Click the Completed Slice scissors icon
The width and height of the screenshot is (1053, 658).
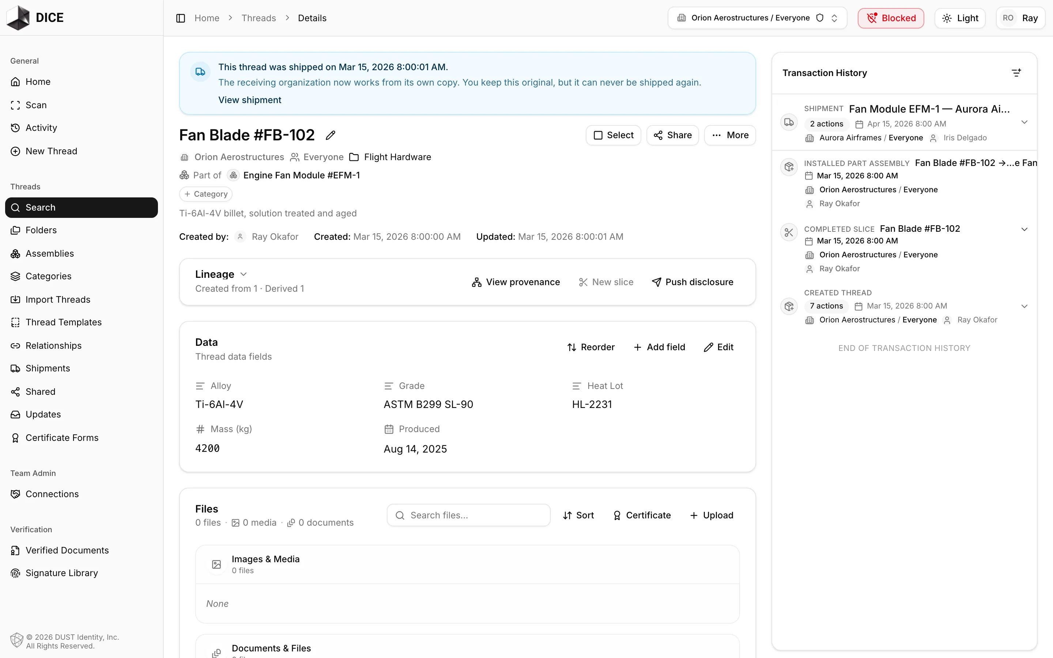tap(789, 232)
